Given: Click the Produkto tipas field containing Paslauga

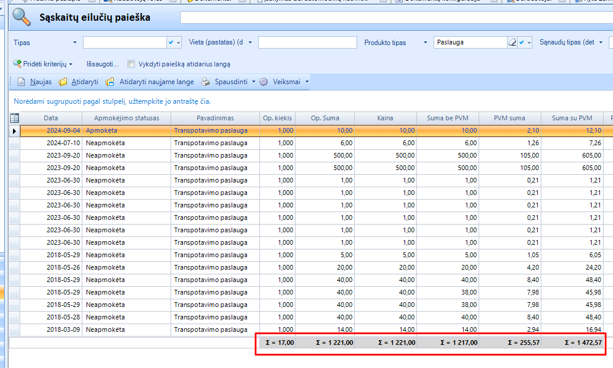Looking at the screenshot, I should (x=470, y=42).
